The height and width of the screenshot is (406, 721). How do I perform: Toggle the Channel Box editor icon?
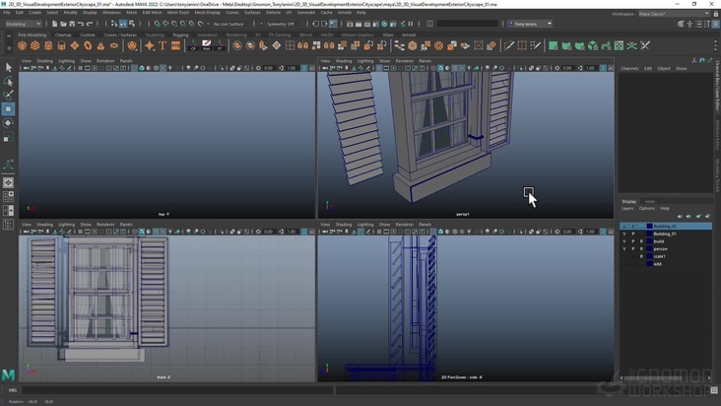click(716, 24)
